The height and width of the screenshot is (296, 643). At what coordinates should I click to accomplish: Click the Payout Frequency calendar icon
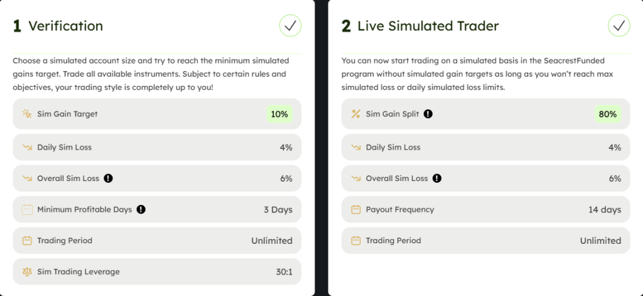pos(355,209)
